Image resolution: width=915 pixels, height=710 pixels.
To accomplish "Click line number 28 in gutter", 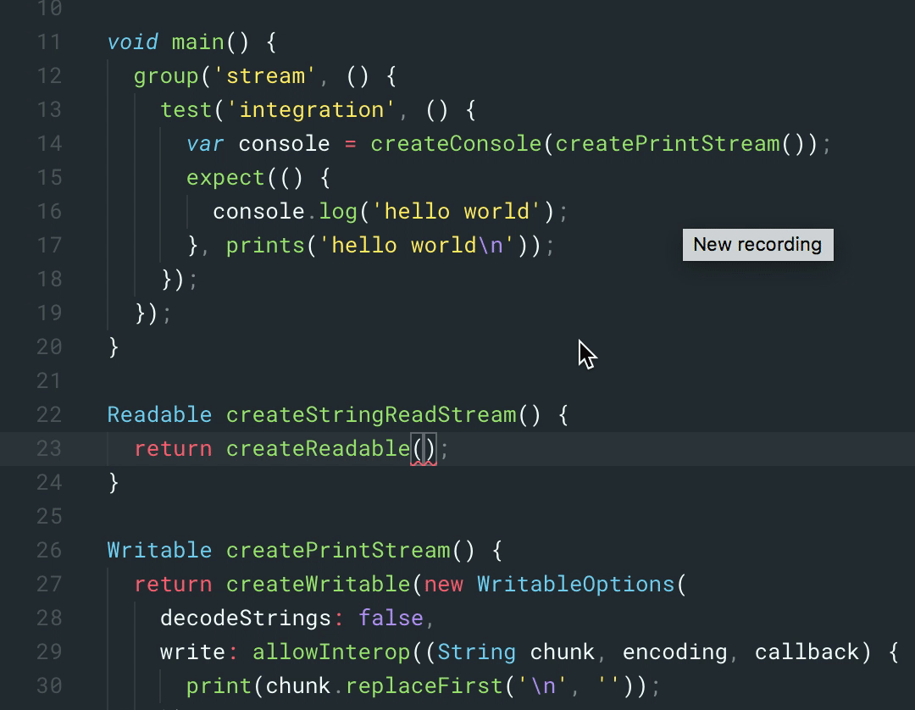I will point(49,618).
